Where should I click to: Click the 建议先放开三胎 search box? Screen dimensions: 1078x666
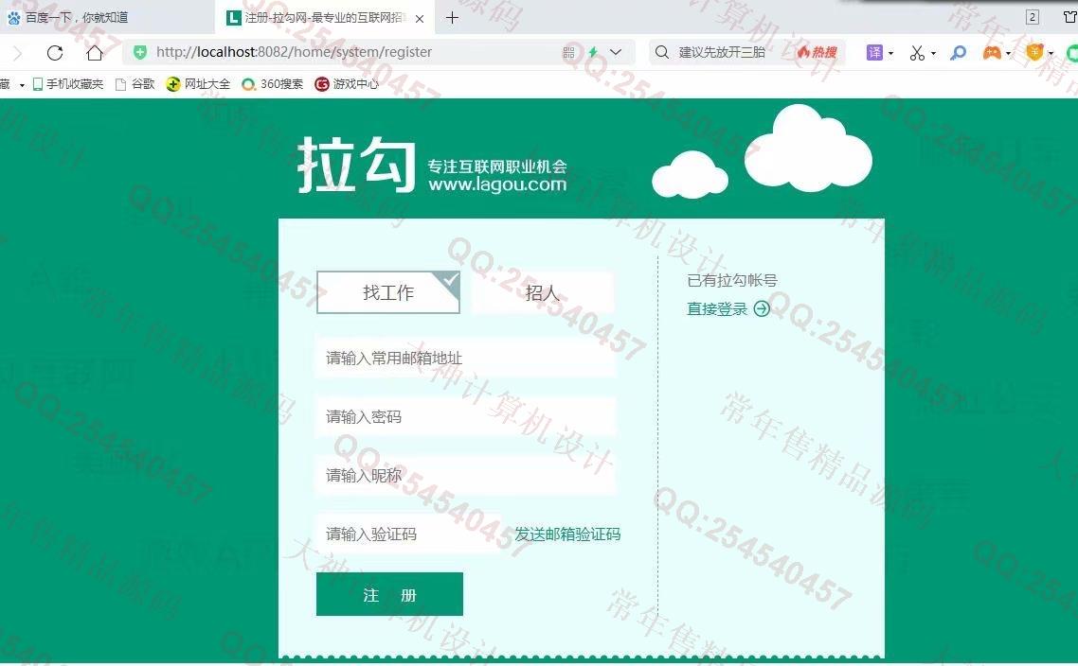click(x=722, y=52)
